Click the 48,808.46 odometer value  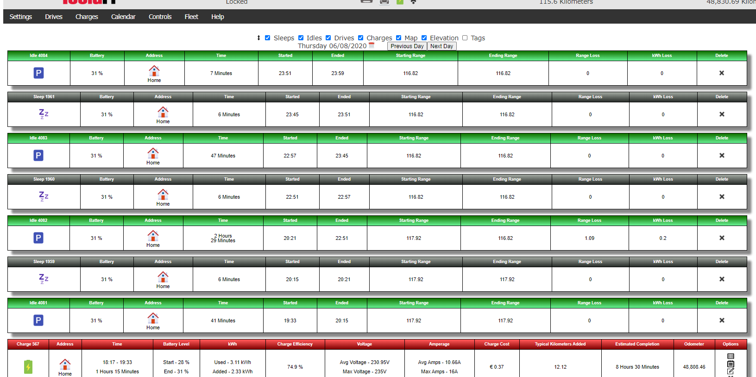[694, 367]
